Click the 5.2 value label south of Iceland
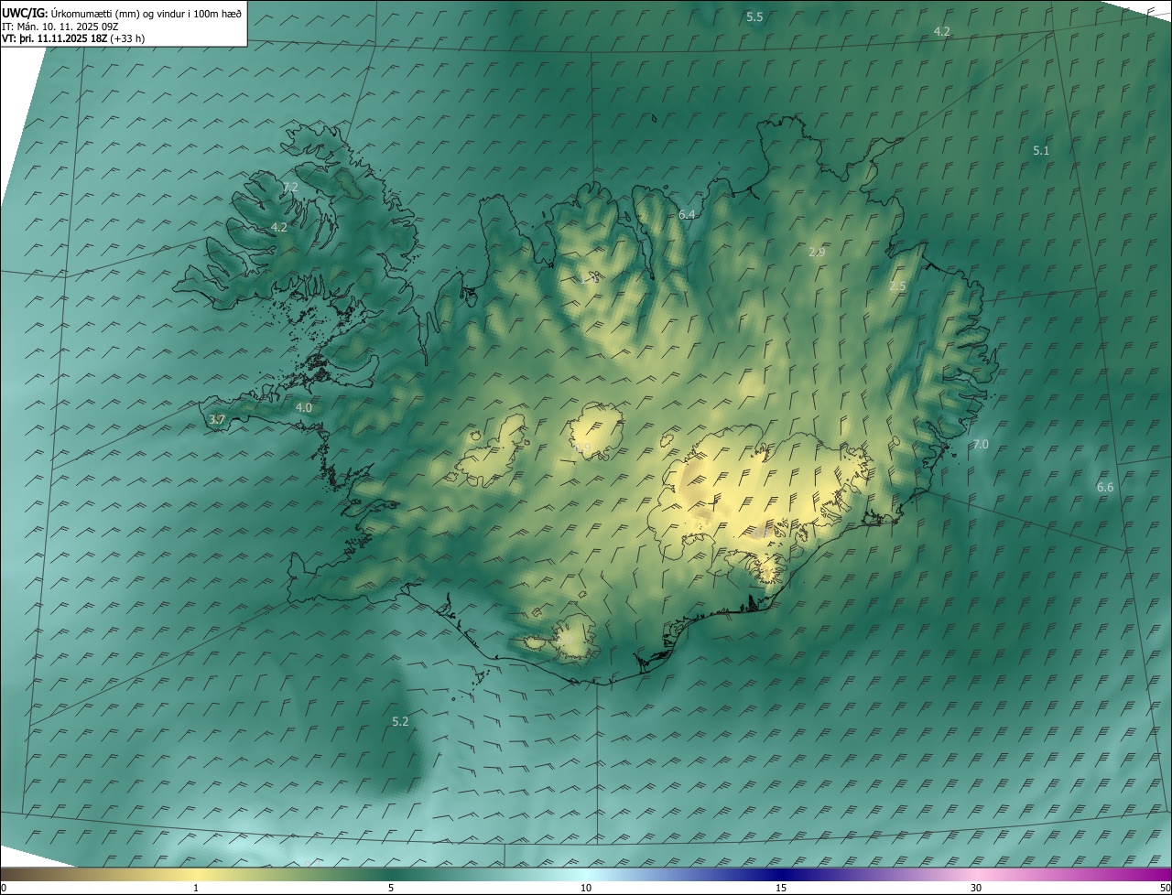The width and height of the screenshot is (1172, 895). pyautogui.click(x=400, y=721)
